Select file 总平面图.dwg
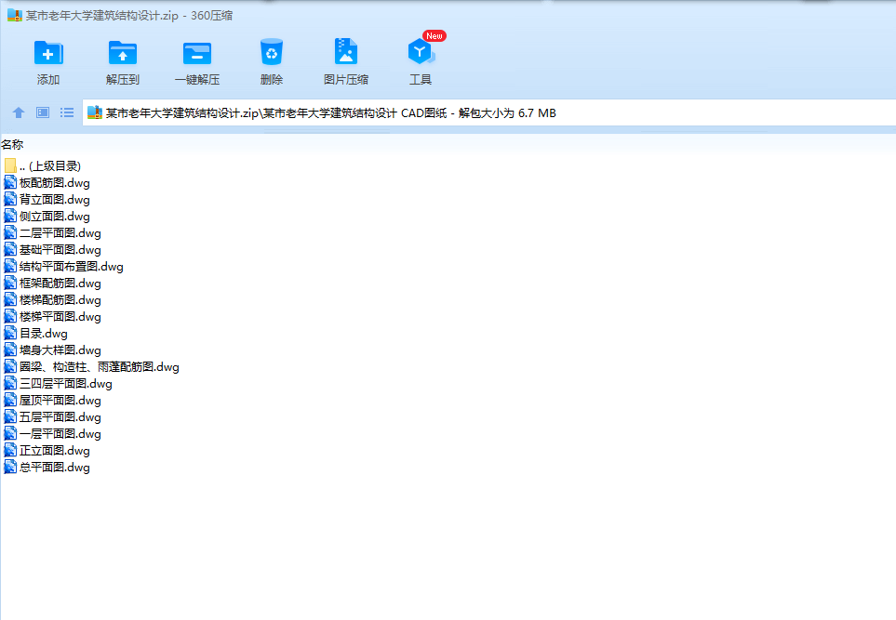Screen dimensions: 896x620 coord(47,468)
